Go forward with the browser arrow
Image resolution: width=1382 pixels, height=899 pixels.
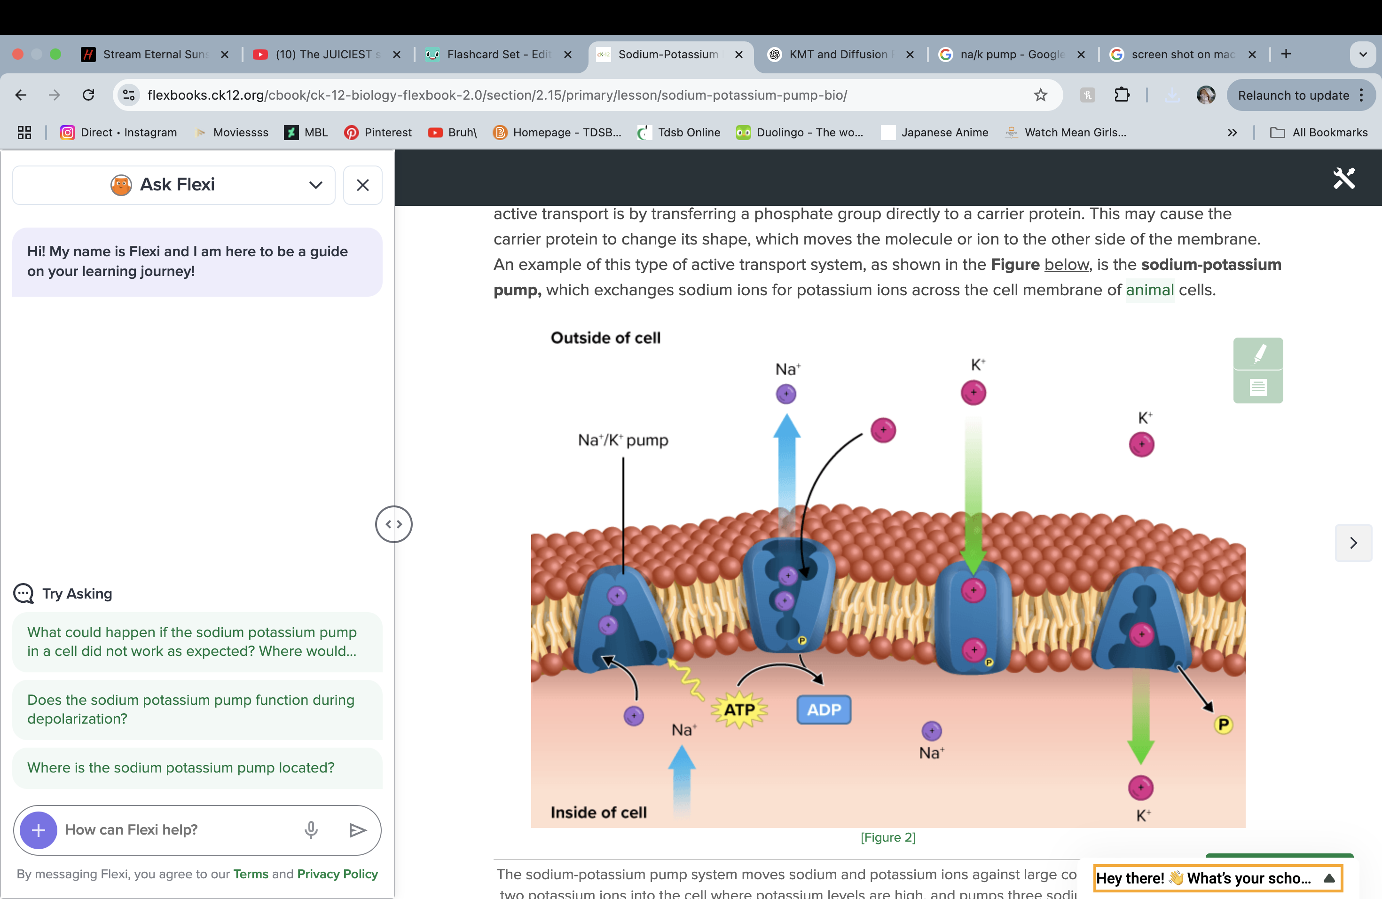pyautogui.click(x=54, y=95)
